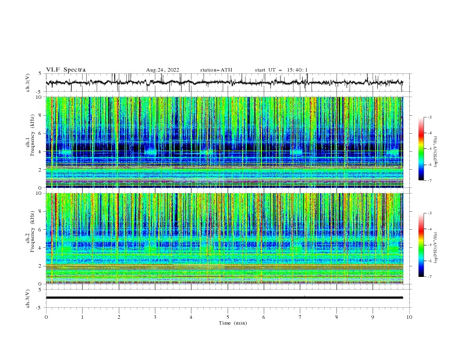Click the time axis tick label '9'
This screenshot has height=356, width=461.
(373, 317)
